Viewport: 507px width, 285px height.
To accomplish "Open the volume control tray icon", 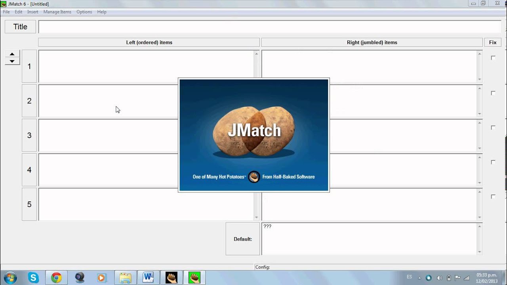I will (439, 278).
